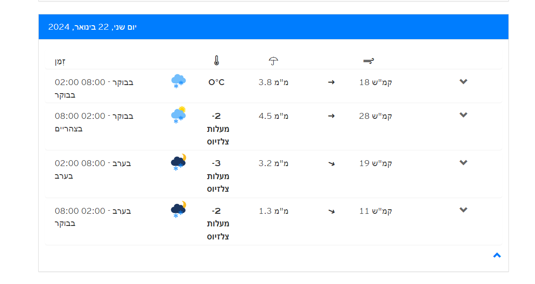Open details chevron for 11 km/h row
The image size is (535, 284).
coord(463,210)
